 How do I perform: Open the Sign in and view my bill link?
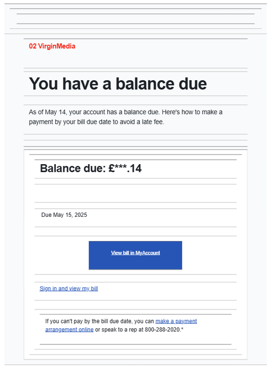69,288
